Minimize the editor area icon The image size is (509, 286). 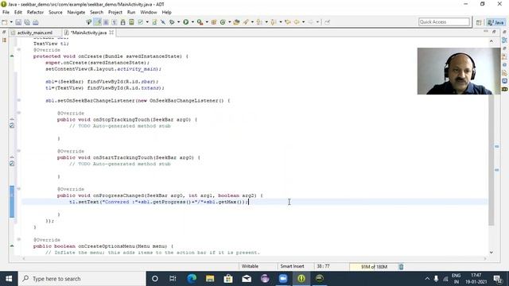click(486, 32)
